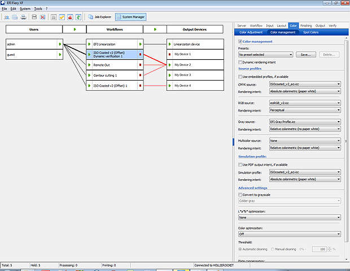Click red stop square on My Device 1

pyautogui.click(x=170, y=54)
